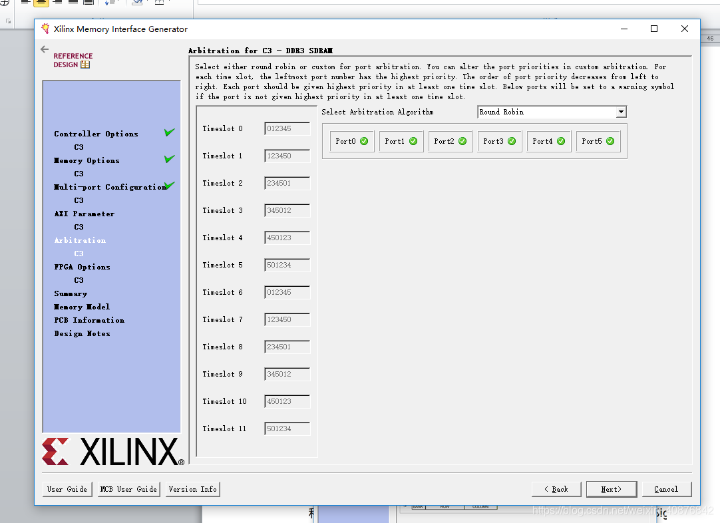The image size is (720, 523).
Task: Click the Timeslot 5 input field
Action: [287, 265]
